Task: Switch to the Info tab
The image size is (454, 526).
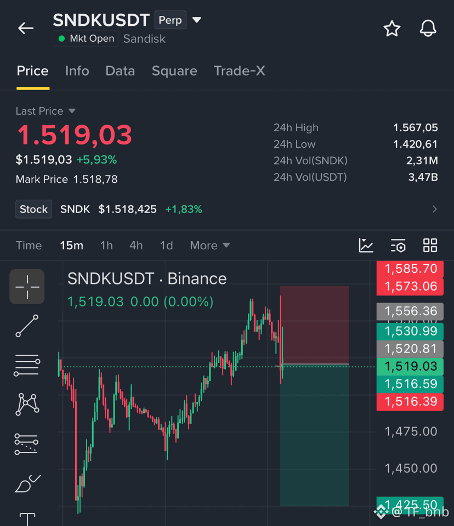Action: (77, 71)
